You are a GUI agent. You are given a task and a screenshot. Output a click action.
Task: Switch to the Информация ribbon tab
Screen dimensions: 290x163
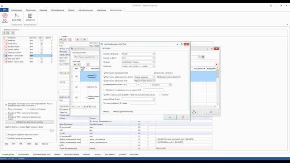pyautogui.click(x=16, y=10)
